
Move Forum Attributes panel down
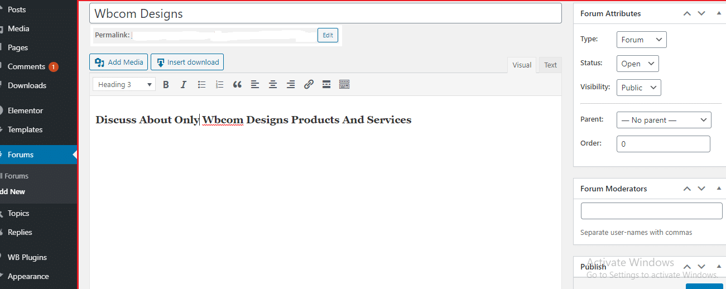coord(702,13)
